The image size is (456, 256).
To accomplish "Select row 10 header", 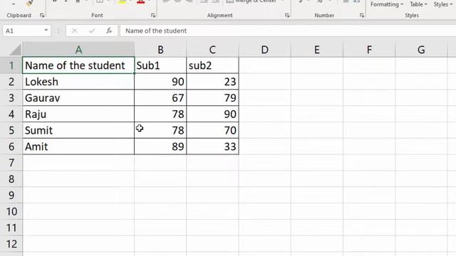I will (x=11, y=212).
